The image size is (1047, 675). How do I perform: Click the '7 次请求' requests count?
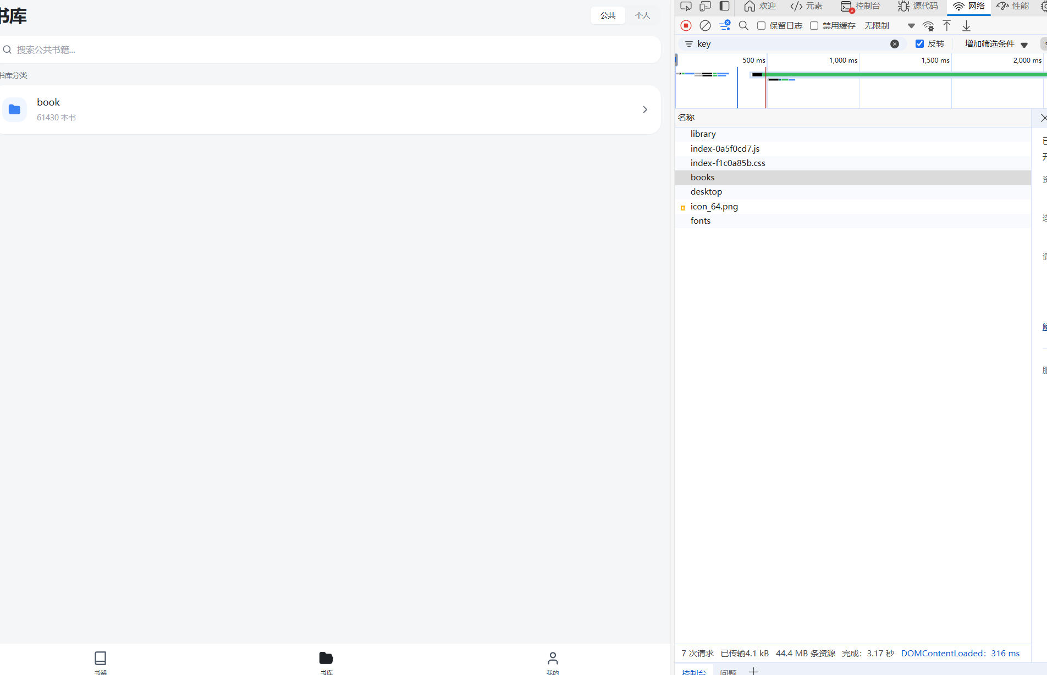(x=697, y=653)
